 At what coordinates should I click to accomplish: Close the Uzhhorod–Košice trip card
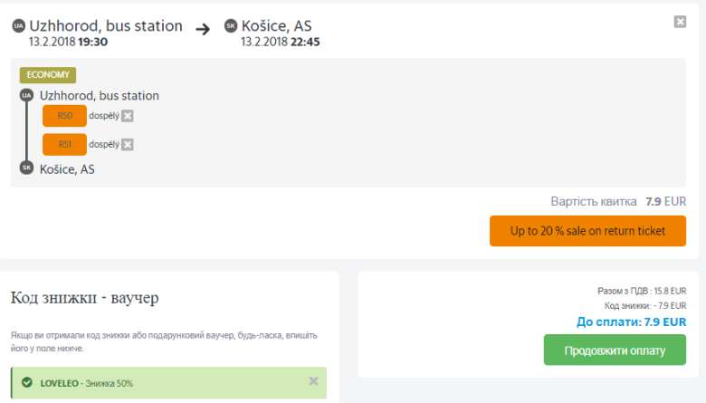point(680,22)
